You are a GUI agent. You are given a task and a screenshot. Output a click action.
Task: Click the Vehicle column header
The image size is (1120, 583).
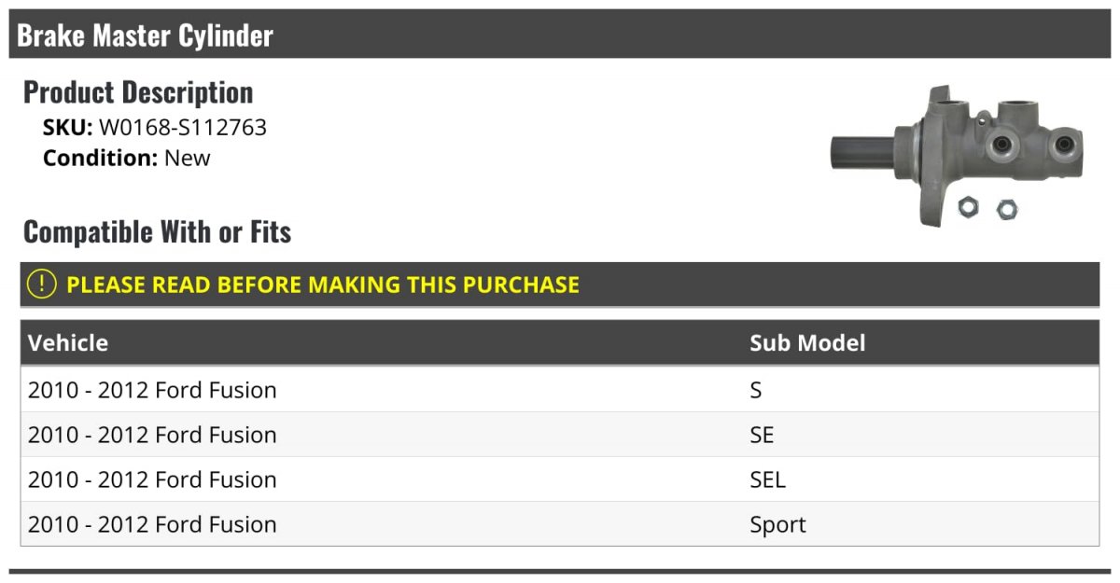[68, 342]
